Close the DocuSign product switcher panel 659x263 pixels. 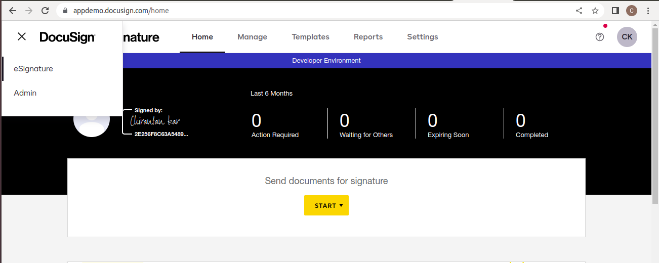[x=22, y=36]
